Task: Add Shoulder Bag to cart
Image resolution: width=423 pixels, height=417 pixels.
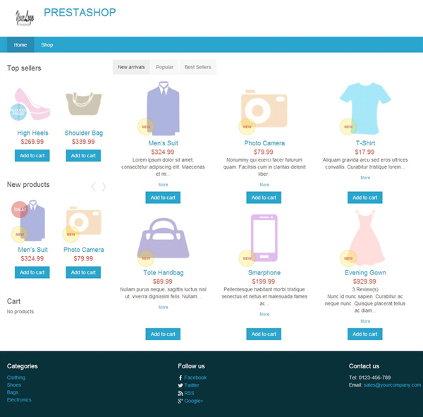Action: [x=83, y=155]
